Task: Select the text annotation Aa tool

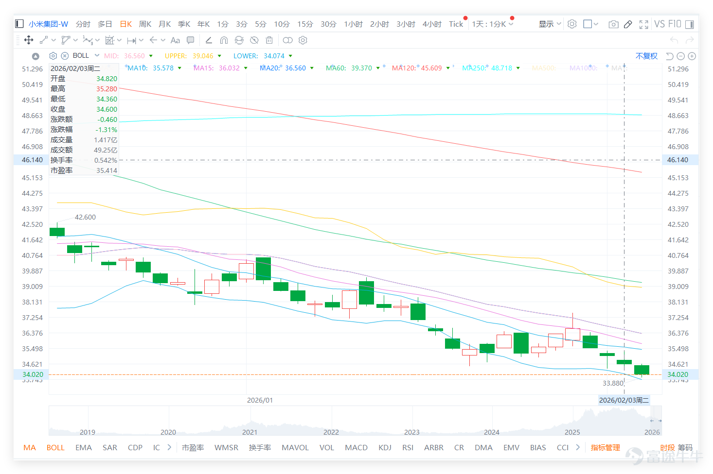Action: (x=175, y=40)
